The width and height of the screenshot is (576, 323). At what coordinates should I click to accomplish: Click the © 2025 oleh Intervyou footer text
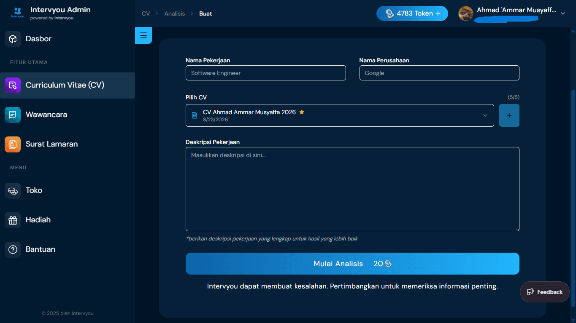click(x=68, y=313)
